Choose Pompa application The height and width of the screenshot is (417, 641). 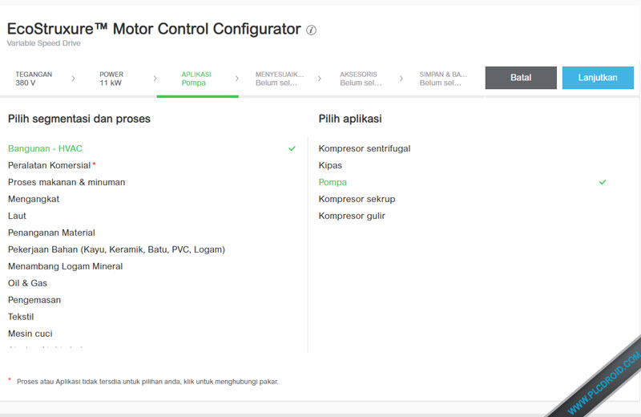click(x=333, y=182)
